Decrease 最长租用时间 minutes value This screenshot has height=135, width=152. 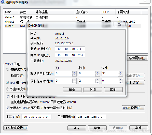(x=120, y=82)
